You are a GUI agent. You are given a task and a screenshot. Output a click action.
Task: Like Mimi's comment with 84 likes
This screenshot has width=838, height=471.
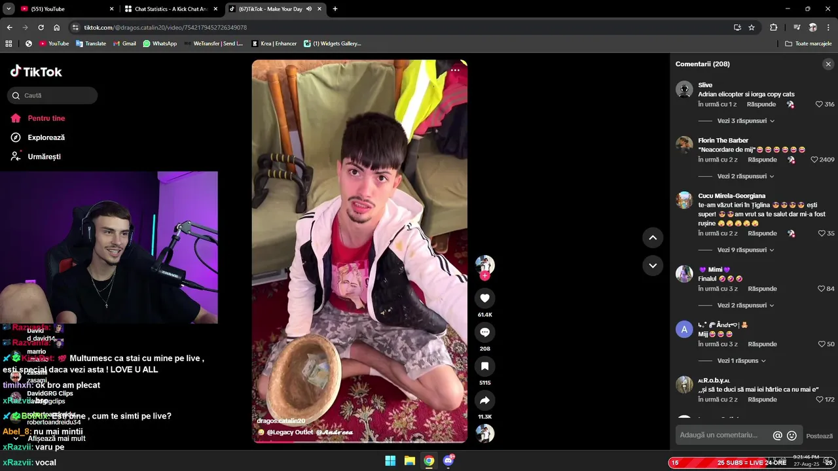click(822, 288)
